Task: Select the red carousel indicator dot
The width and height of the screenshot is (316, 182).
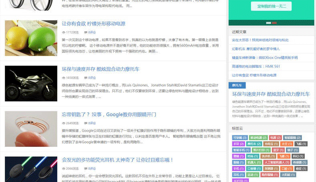Action: click(x=274, y=23)
